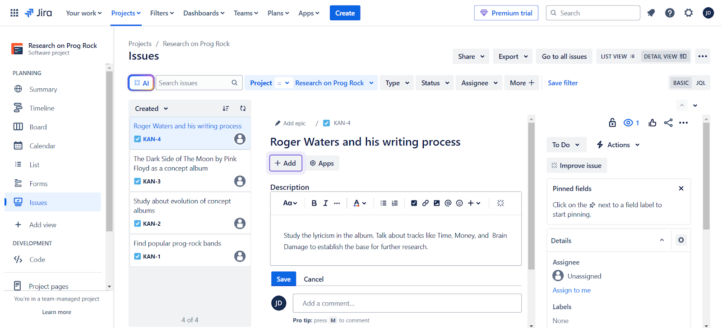Open settings gear in top bar
Image resolution: width=722 pixels, height=328 pixels.
click(689, 13)
